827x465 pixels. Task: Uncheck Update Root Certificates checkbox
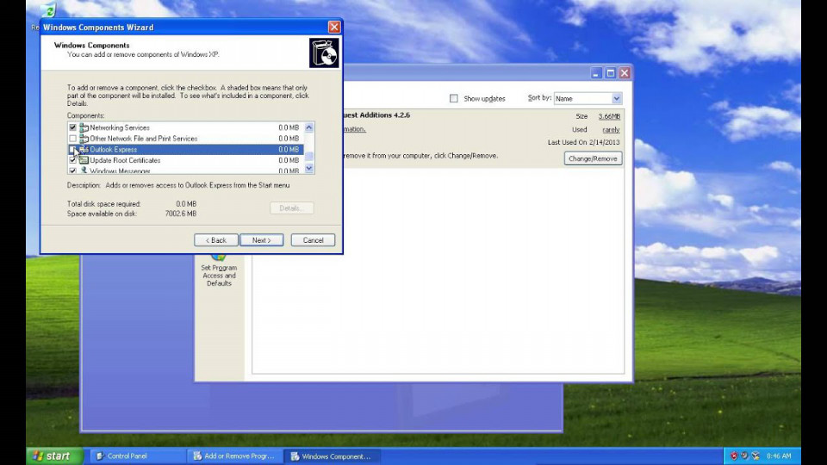[72, 160]
